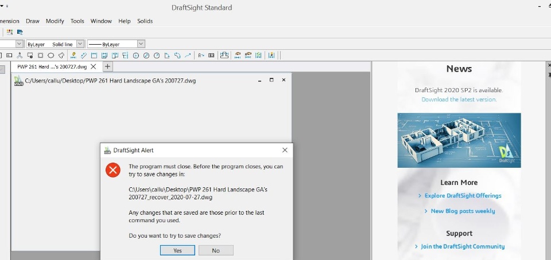Viewport: 551px width, 260px height.
Task: Select the Smart Dimension lightning-bolt tool
Action: (x=73, y=56)
